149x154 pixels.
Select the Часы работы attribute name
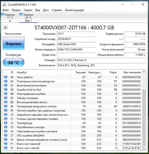coord(25,77)
